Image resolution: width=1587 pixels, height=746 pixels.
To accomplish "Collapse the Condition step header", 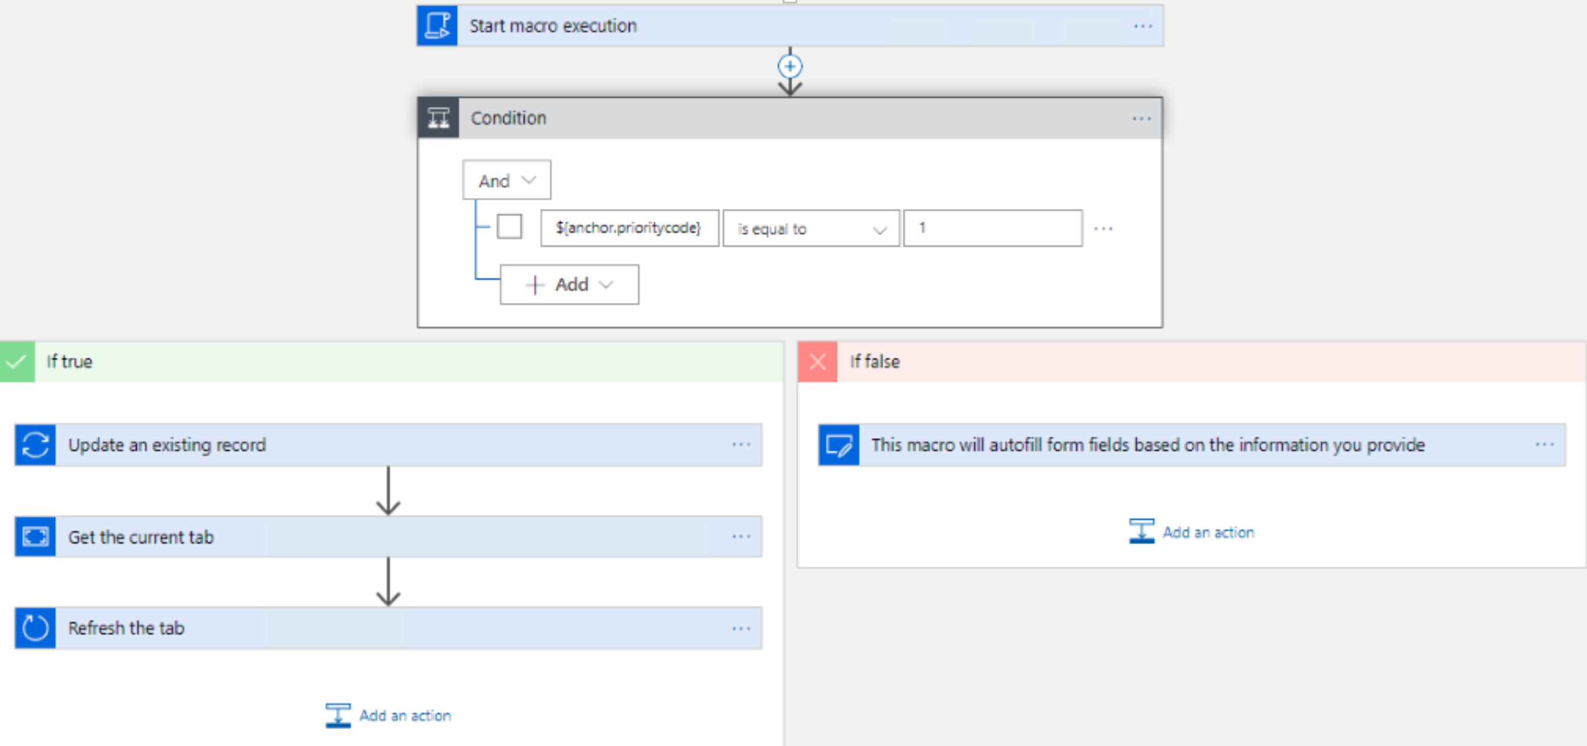I will 790,118.
